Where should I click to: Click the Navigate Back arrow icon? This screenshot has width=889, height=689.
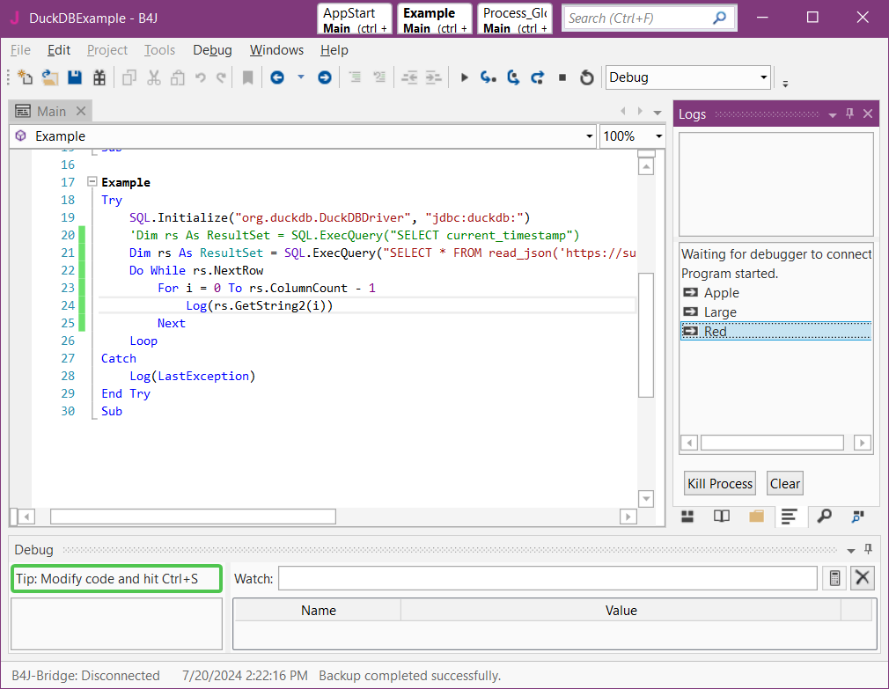click(277, 77)
